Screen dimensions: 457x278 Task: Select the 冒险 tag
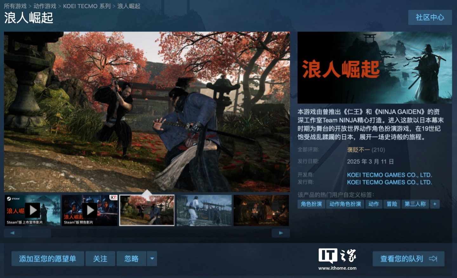[392, 204]
